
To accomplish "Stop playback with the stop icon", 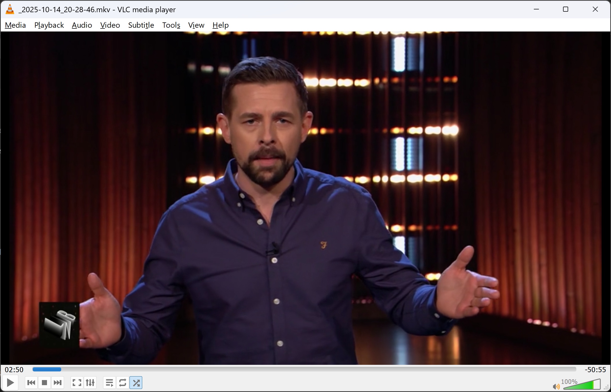I will [x=44, y=383].
